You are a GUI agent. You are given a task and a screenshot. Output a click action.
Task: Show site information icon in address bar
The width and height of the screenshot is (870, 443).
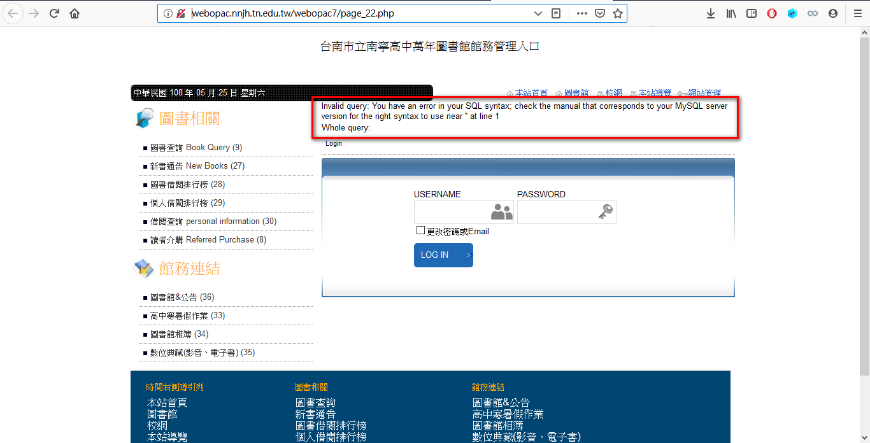168,13
